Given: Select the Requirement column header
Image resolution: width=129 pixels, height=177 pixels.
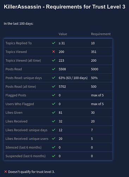Looking at the screenshot, I should pos(101,34).
